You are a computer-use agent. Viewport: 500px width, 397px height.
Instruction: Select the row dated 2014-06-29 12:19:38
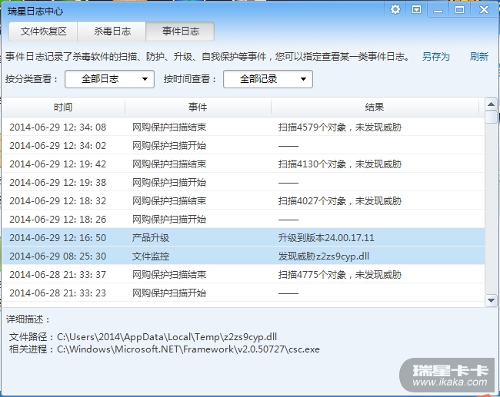tap(244, 183)
